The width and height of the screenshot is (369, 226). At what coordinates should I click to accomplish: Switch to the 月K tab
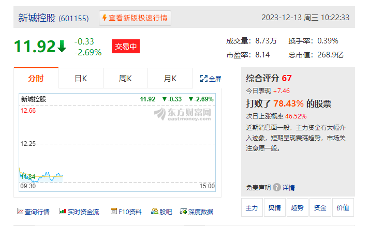pos(170,78)
